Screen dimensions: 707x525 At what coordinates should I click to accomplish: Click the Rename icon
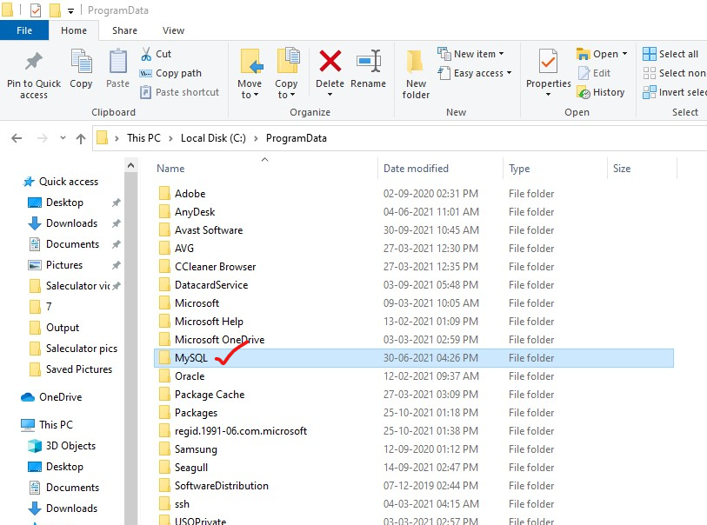tap(369, 62)
